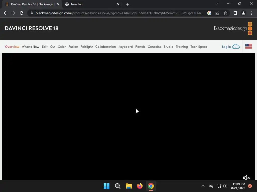Open the Fairlight section

point(87,47)
